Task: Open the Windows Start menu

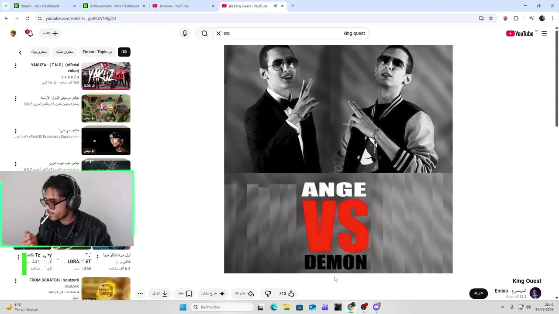Action: [x=183, y=307]
